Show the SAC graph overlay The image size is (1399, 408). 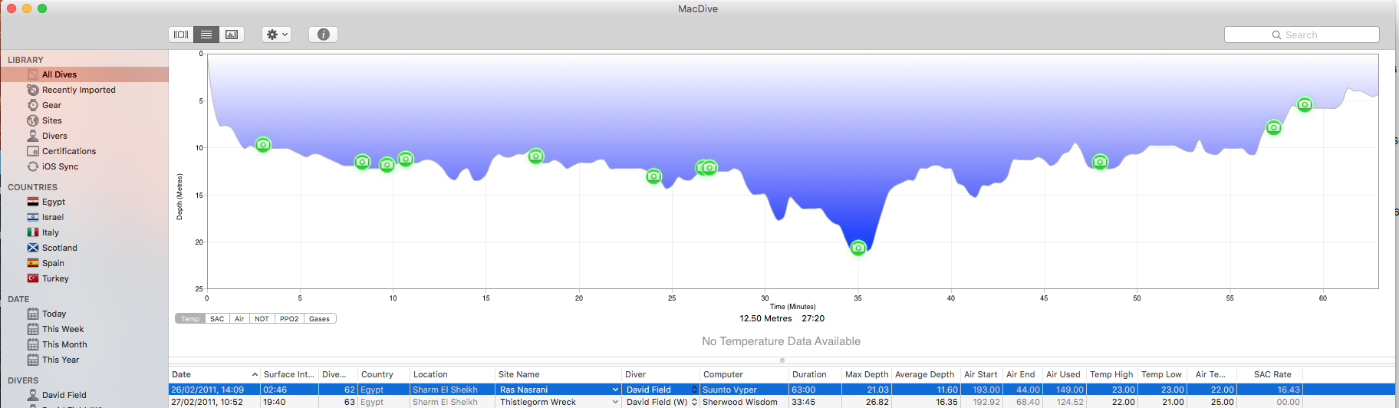tap(217, 319)
